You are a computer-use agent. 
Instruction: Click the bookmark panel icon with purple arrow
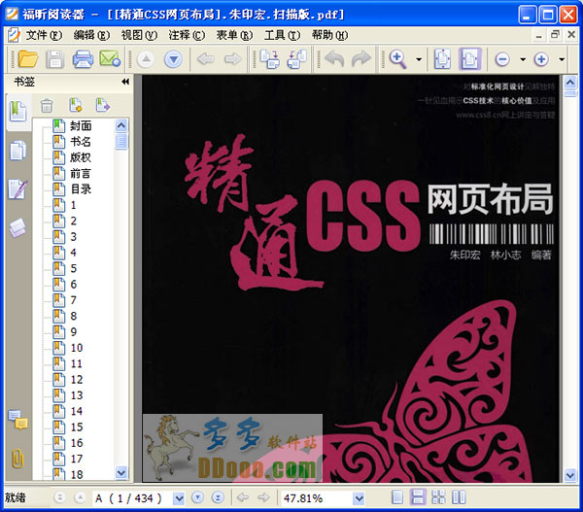pyautogui.click(x=103, y=105)
